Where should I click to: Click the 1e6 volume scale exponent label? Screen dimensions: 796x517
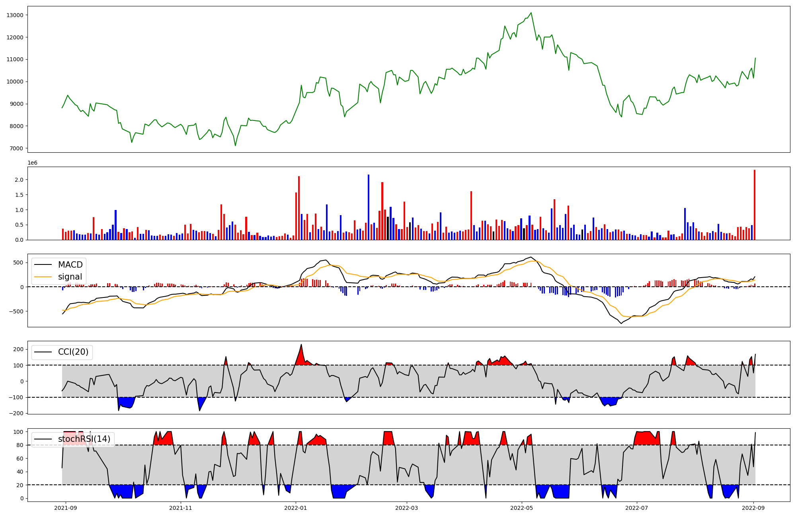click(32, 163)
